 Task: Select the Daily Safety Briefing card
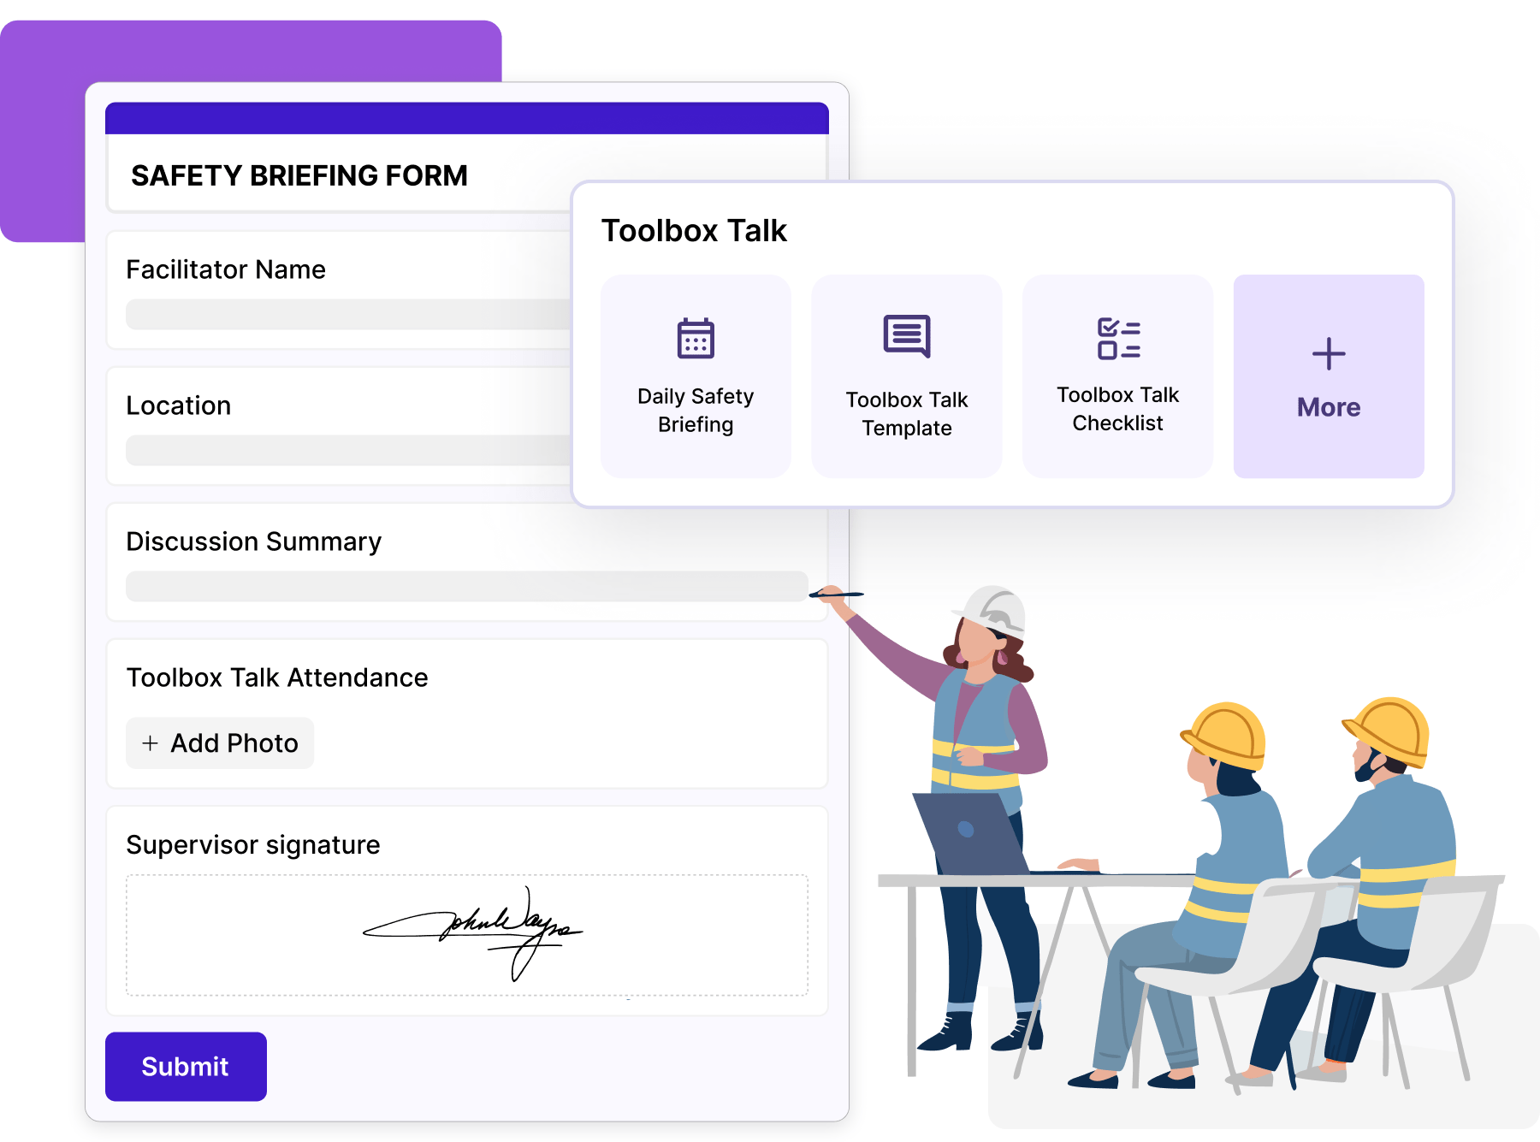coord(696,374)
